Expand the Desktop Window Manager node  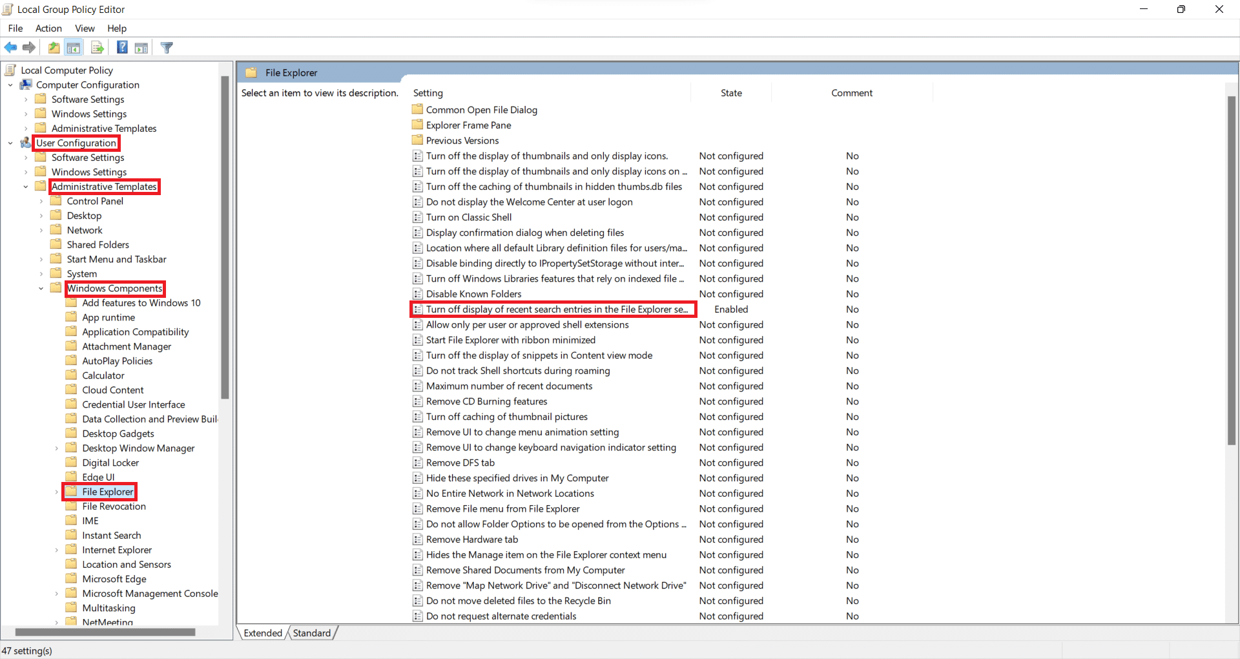[x=57, y=448]
